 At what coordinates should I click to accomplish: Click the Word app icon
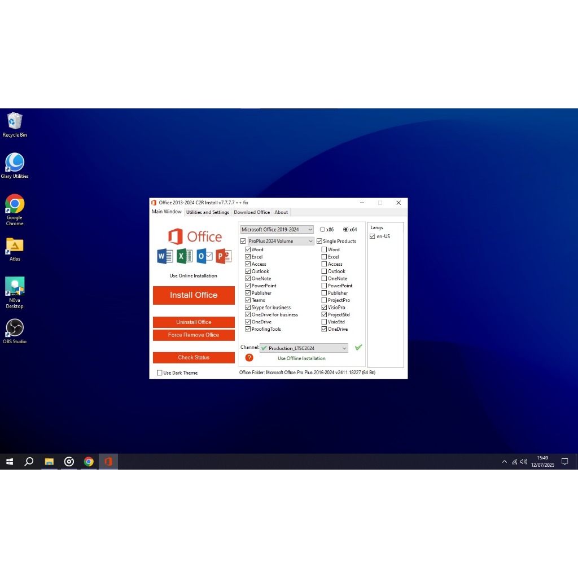click(x=164, y=256)
